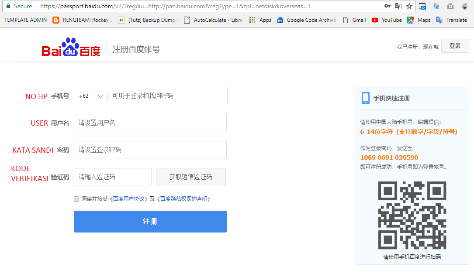The image size is (474, 277).
Task: Click the QR code image
Action: (412, 215)
